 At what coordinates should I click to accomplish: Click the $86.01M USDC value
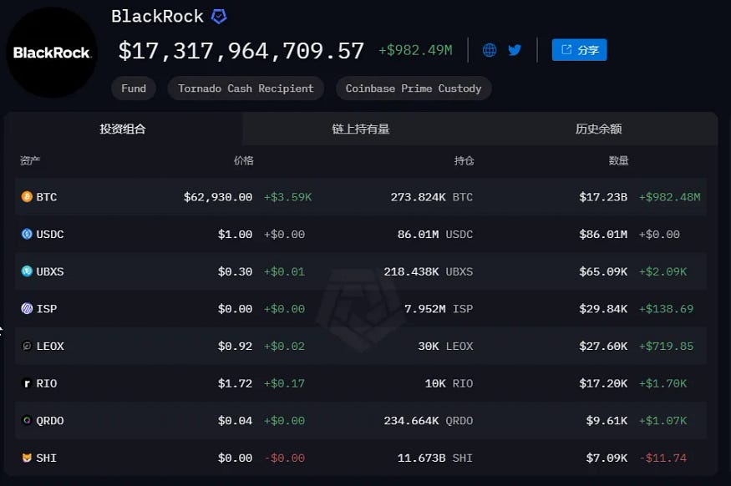[603, 235]
